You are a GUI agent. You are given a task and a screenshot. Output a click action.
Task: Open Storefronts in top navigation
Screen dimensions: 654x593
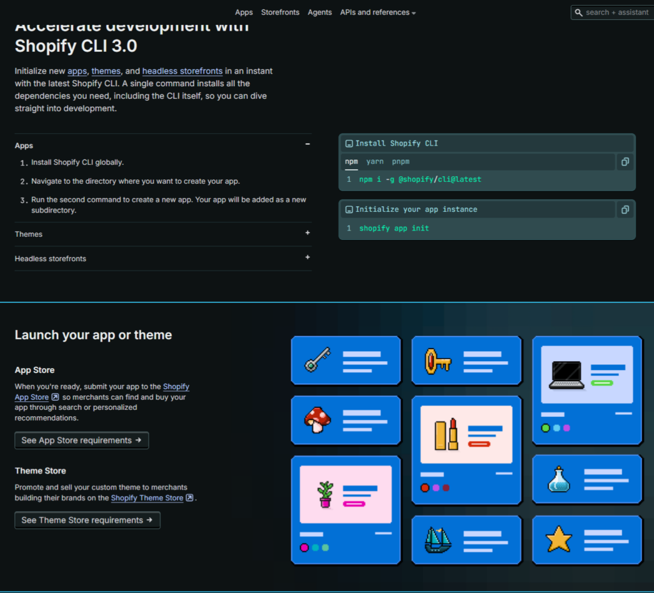280,13
